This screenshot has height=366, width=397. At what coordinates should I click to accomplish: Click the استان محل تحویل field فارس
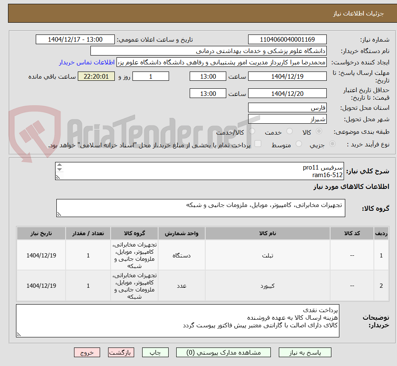point(287,108)
